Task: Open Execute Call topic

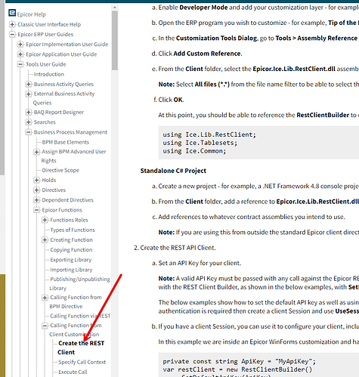Action: coord(73,372)
